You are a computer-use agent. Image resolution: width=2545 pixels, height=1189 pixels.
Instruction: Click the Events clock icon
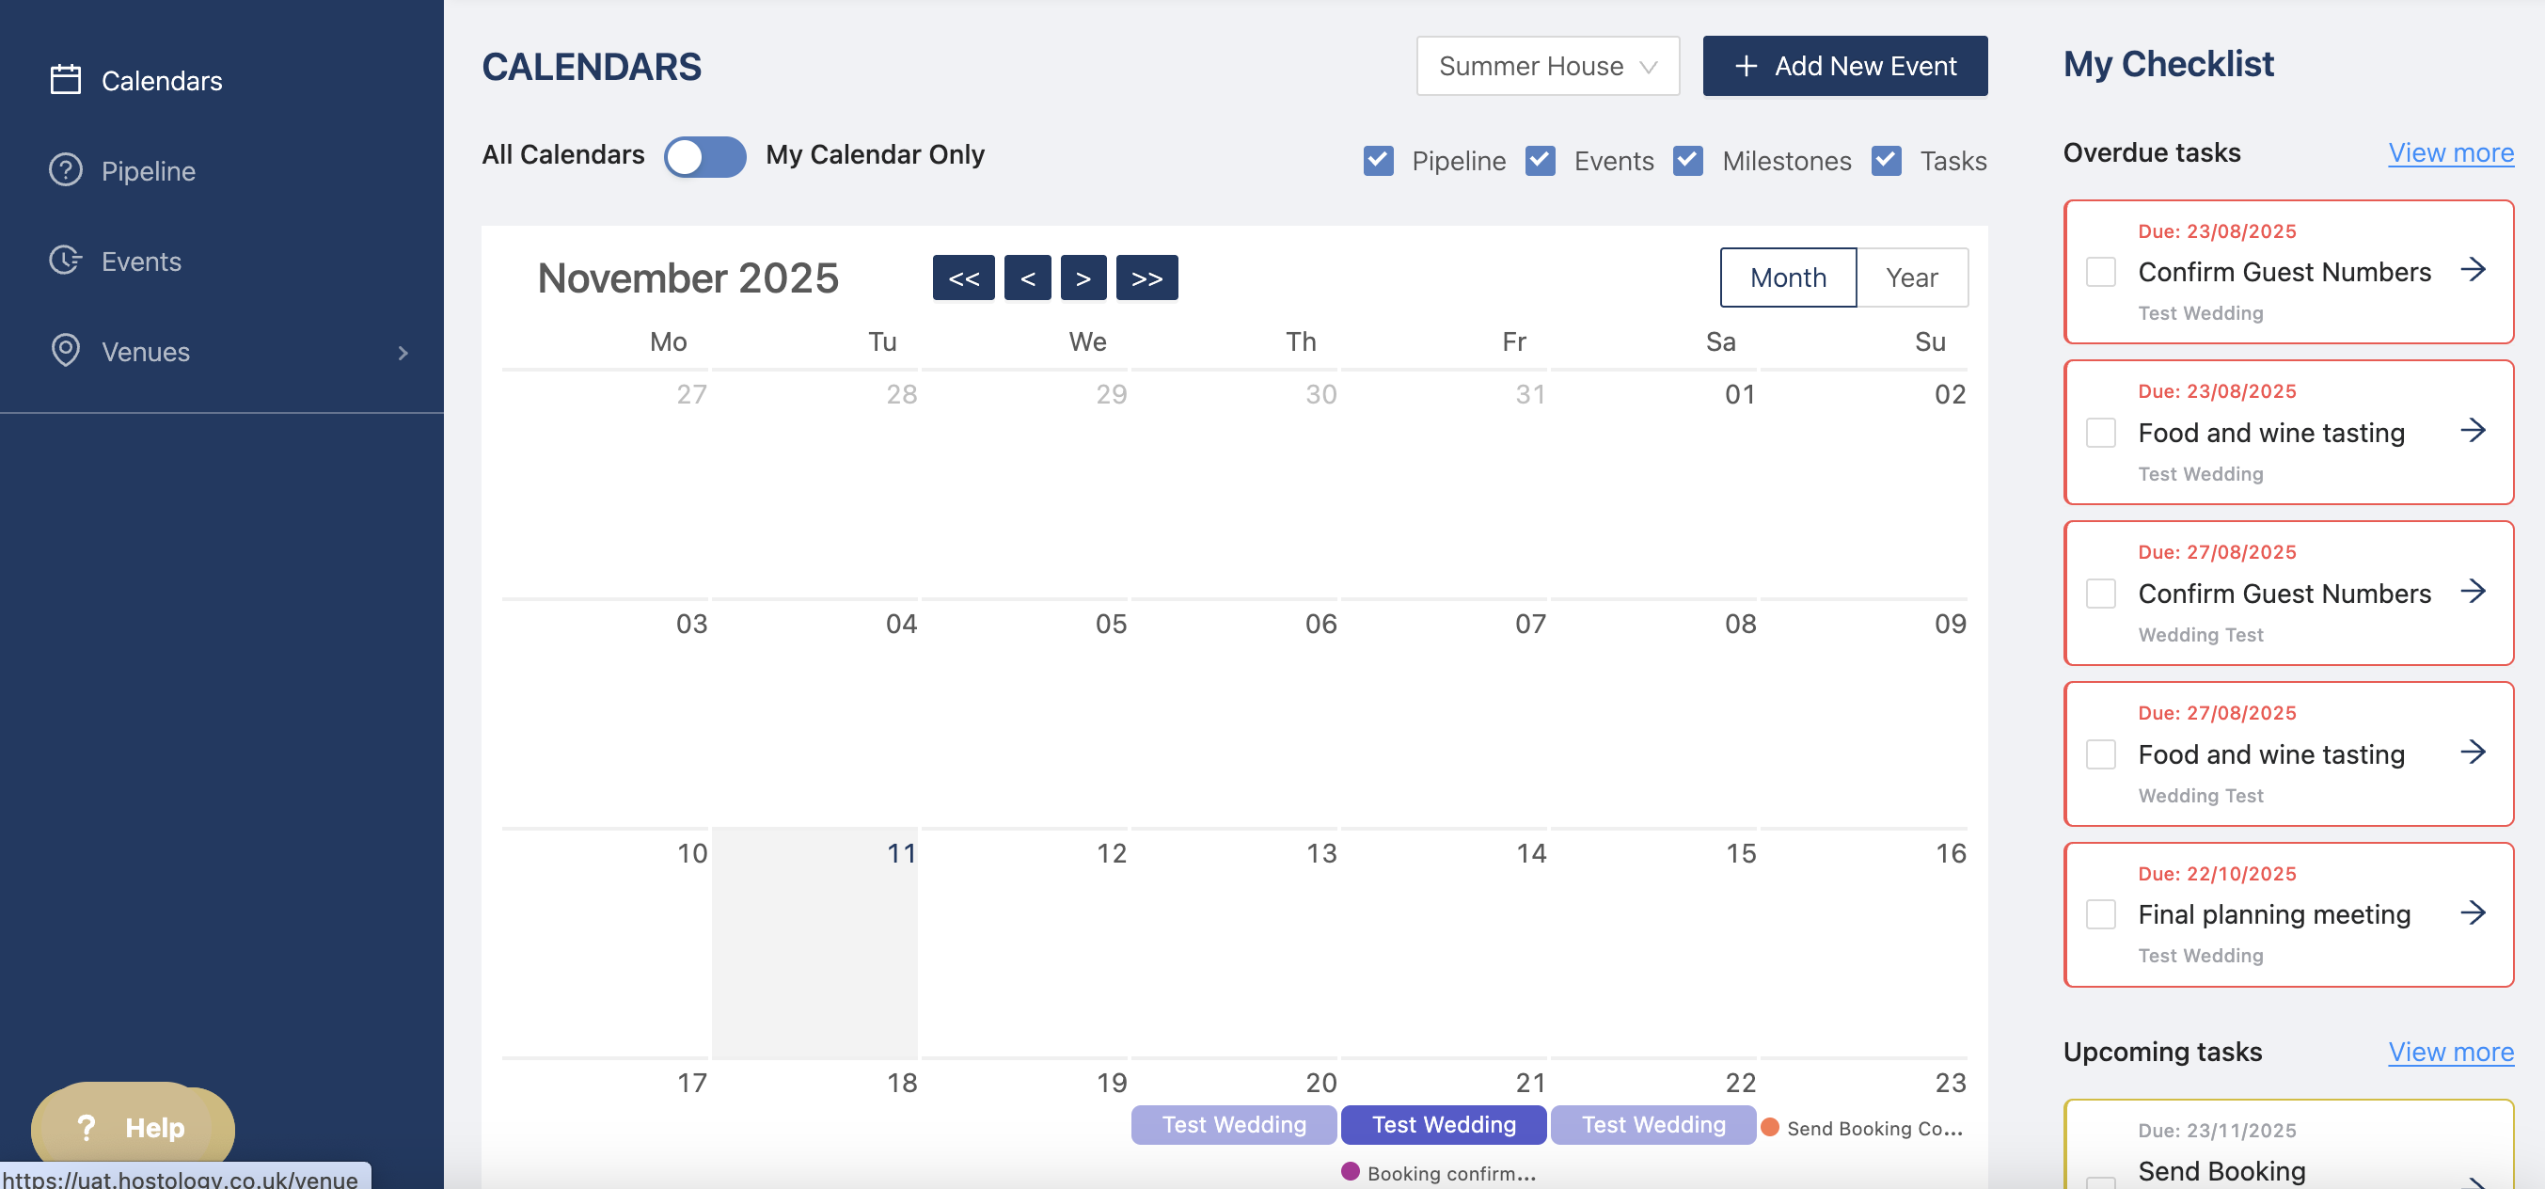click(x=65, y=261)
